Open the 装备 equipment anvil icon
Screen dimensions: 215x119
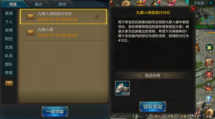(209, 88)
